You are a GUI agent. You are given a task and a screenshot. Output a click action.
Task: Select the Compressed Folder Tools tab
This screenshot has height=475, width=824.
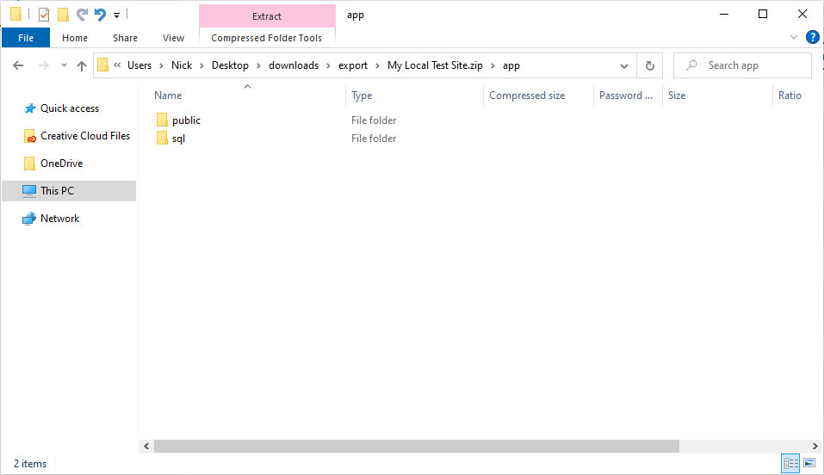pos(266,38)
